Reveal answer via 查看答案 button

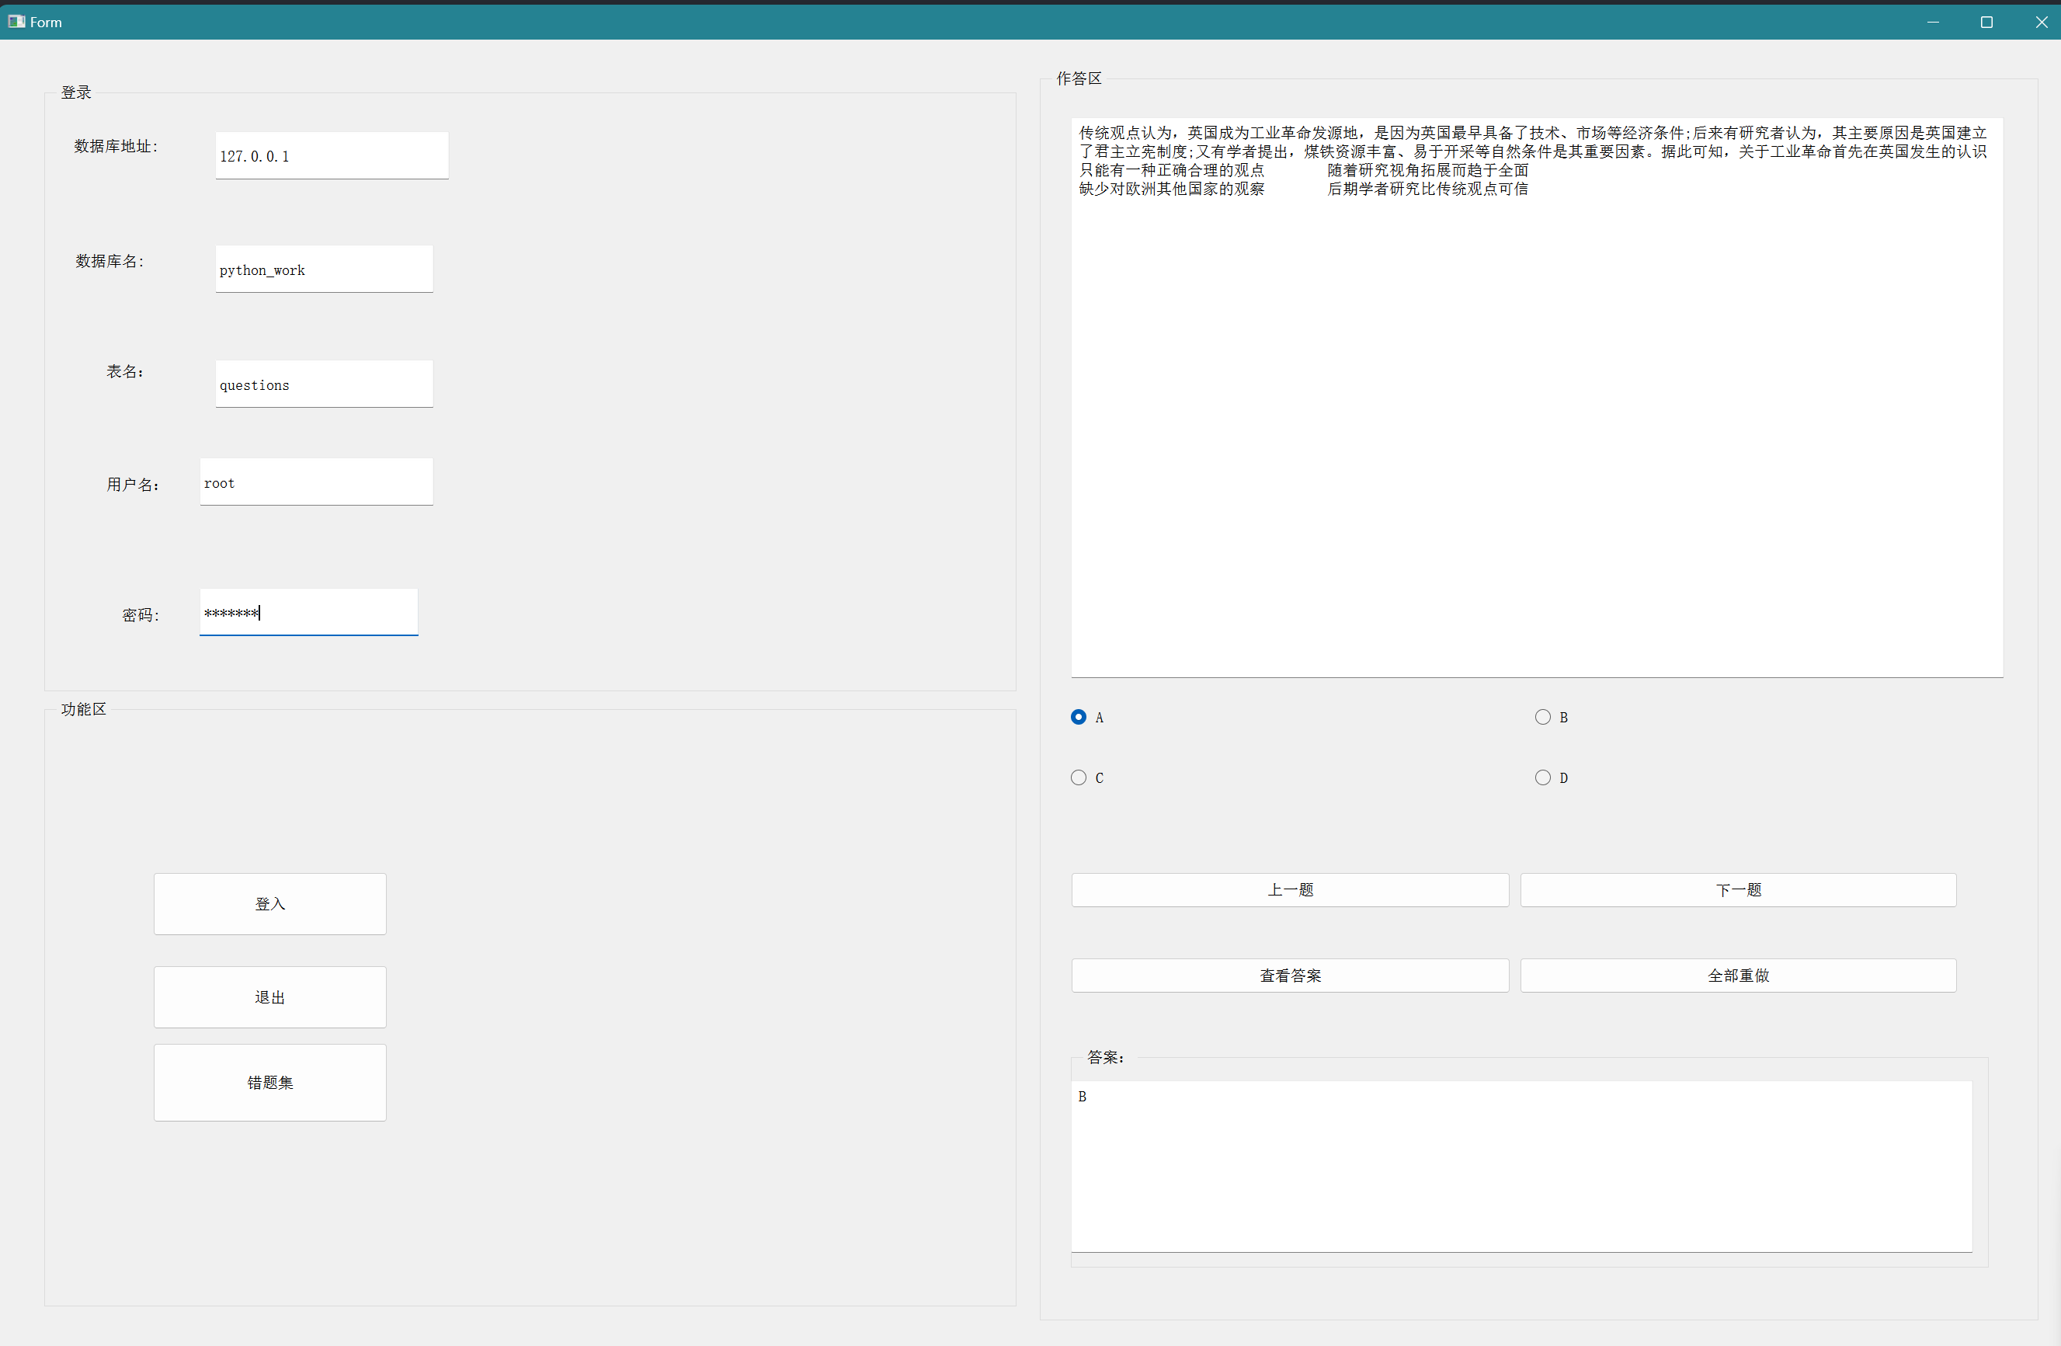tap(1289, 976)
